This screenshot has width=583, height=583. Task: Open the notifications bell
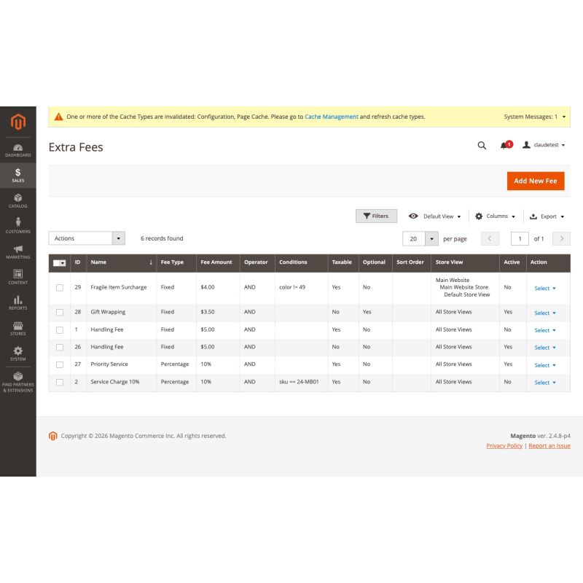[x=506, y=145]
